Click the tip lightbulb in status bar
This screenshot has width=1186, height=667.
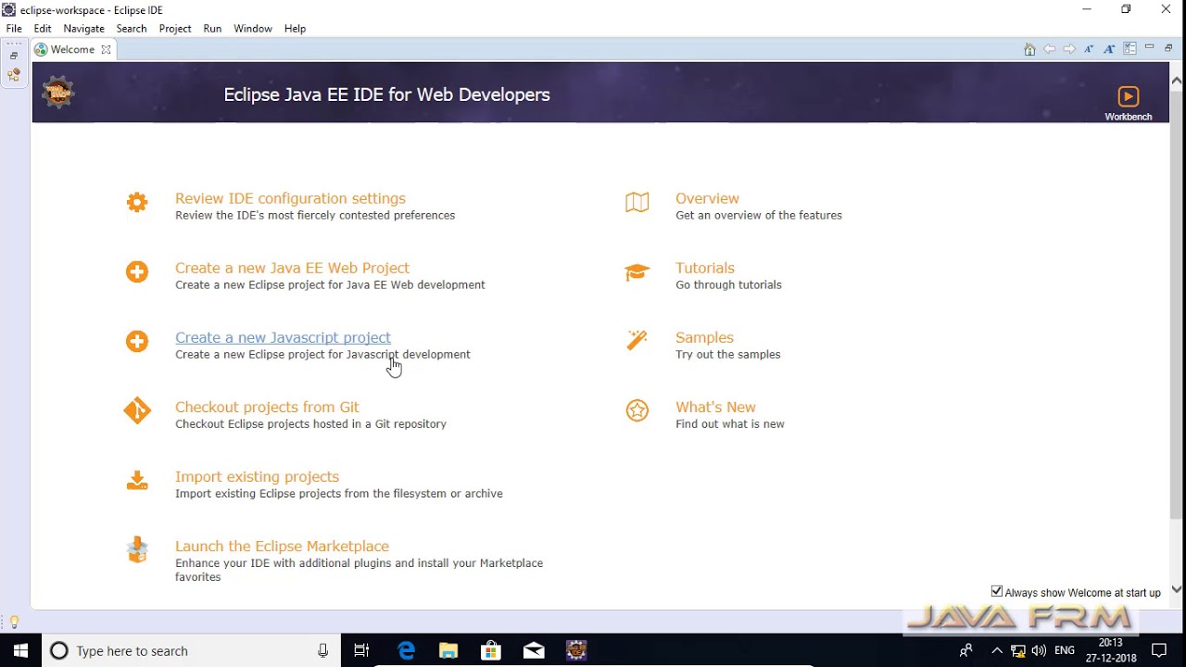(x=14, y=622)
